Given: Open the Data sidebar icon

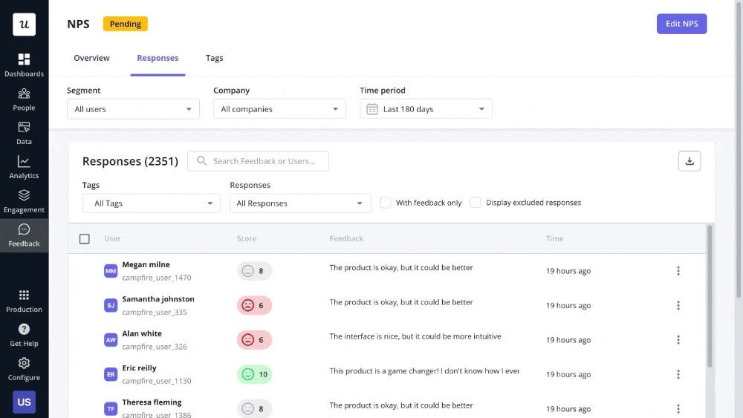Looking at the screenshot, I should tap(24, 133).
